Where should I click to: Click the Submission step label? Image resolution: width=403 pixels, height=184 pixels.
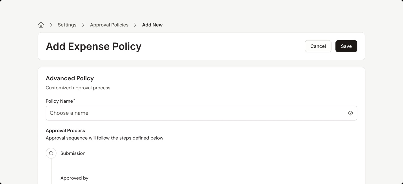(x=73, y=153)
